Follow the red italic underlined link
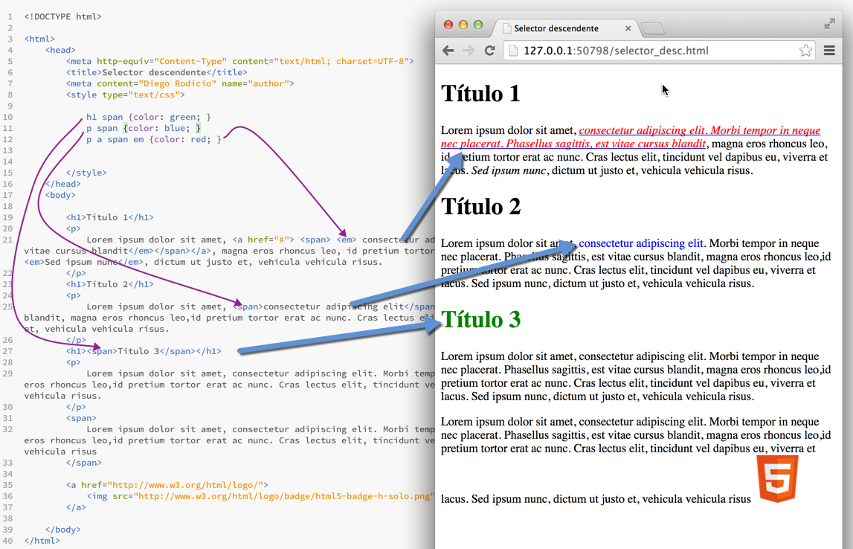The image size is (853, 549). tap(699, 131)
